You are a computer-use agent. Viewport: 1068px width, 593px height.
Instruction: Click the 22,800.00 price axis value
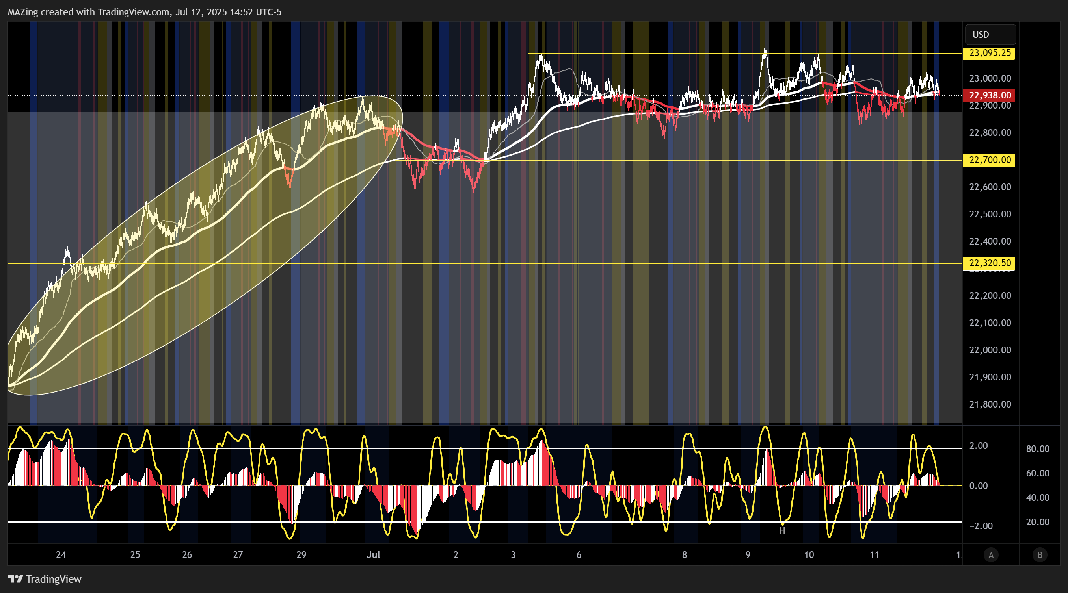(990, 133)
